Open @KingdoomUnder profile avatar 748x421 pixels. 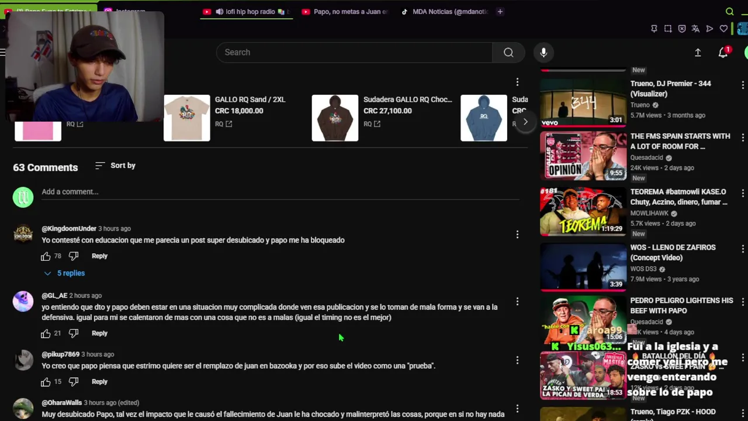point(23,234)
